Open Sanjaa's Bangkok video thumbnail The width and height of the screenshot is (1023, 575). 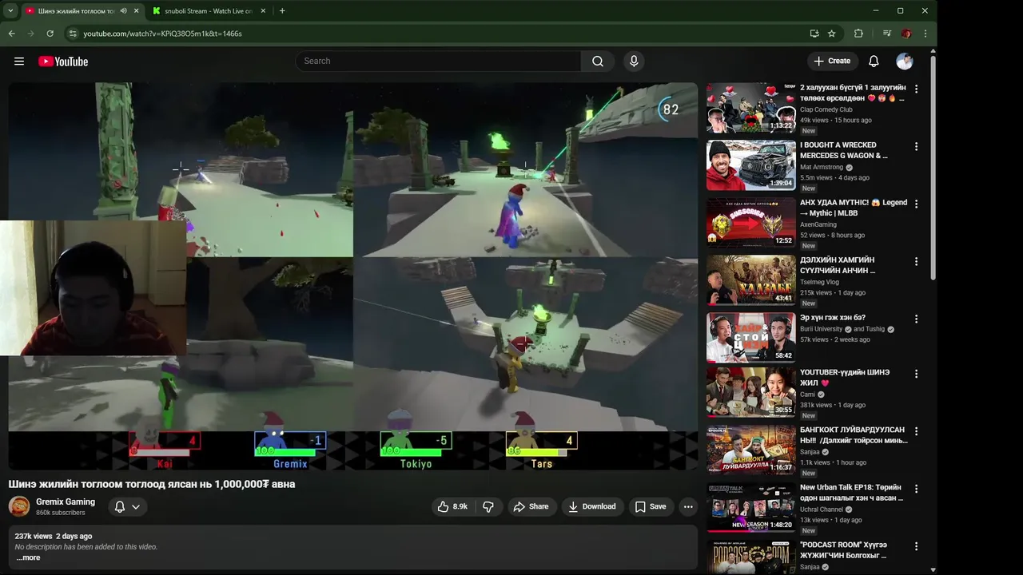pyautogui.click(x=751, y=450)
